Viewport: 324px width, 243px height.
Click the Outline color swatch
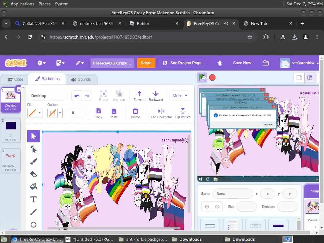tap(53, 113)
